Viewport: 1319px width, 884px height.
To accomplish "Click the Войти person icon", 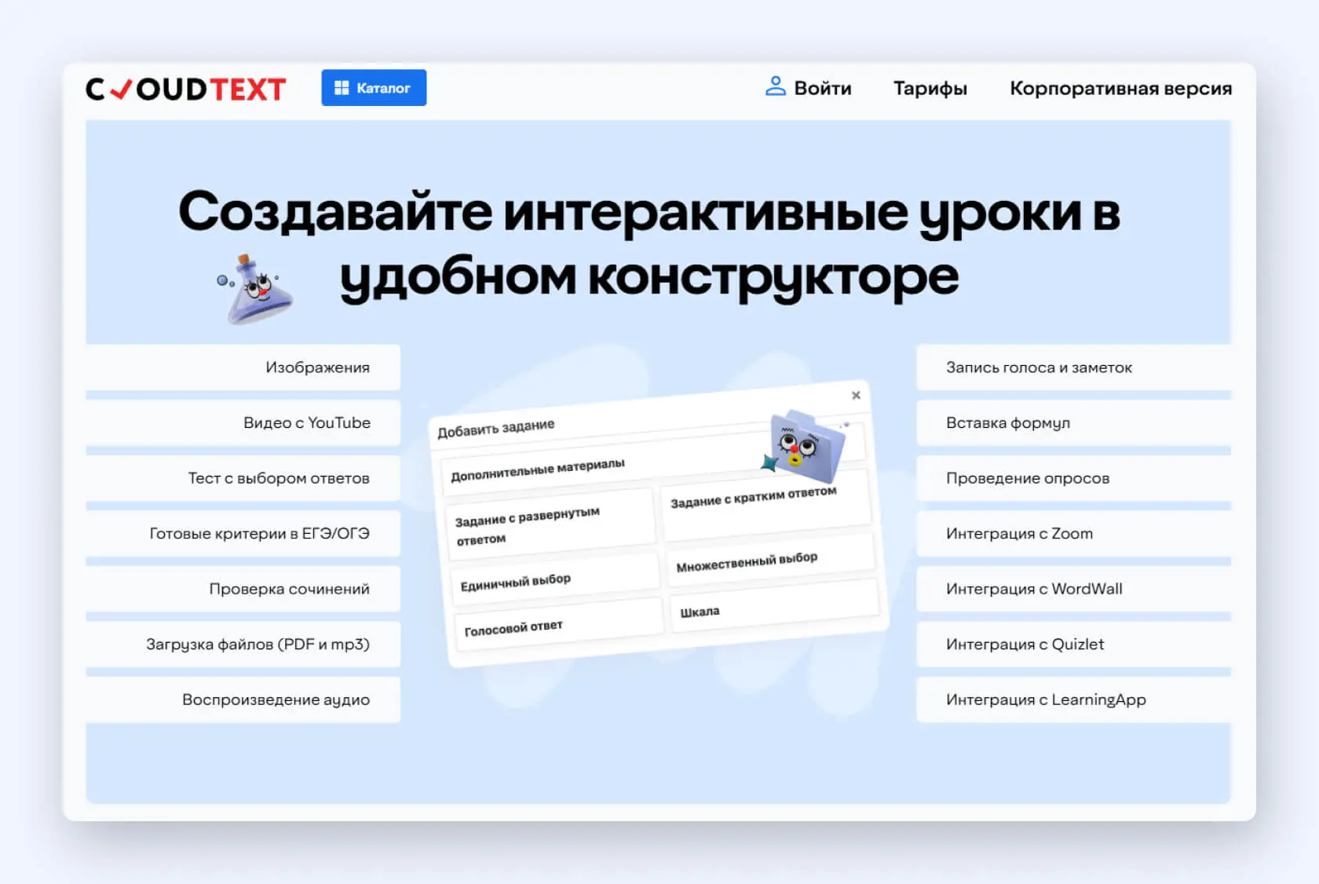I will 777,87.
